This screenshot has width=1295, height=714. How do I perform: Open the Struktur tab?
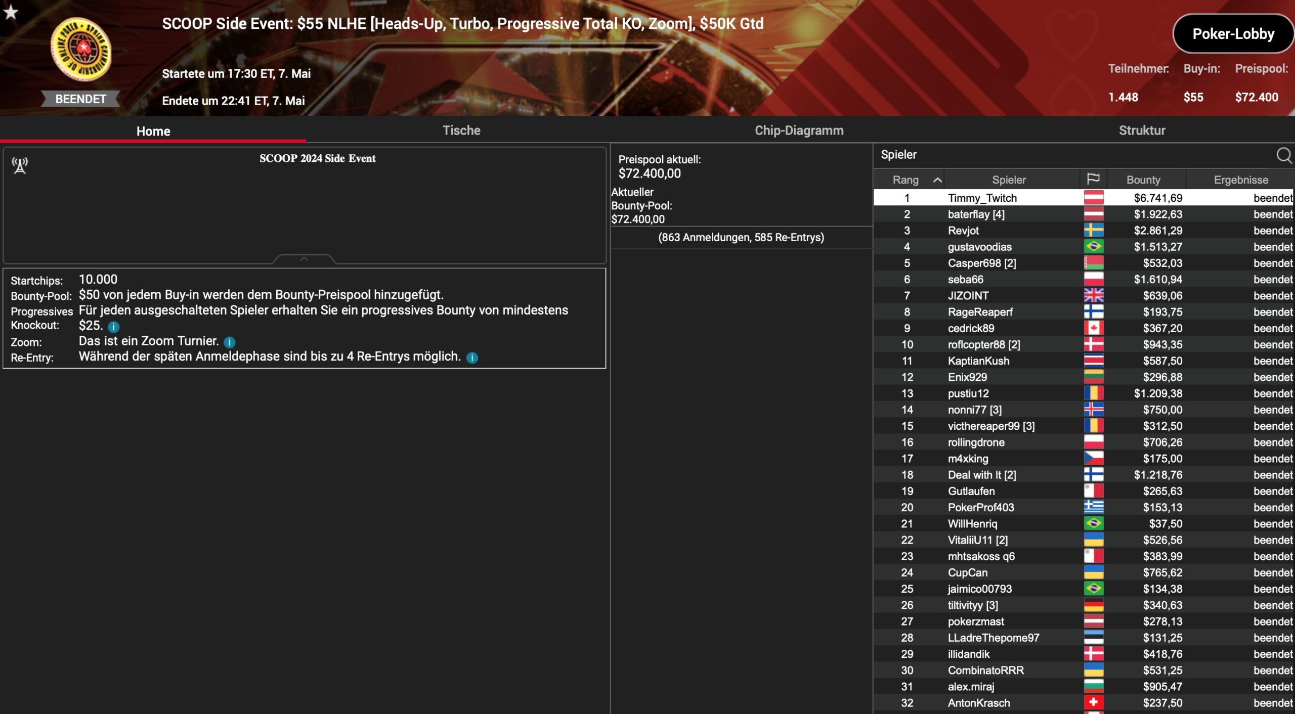(x=1142, y=130)
